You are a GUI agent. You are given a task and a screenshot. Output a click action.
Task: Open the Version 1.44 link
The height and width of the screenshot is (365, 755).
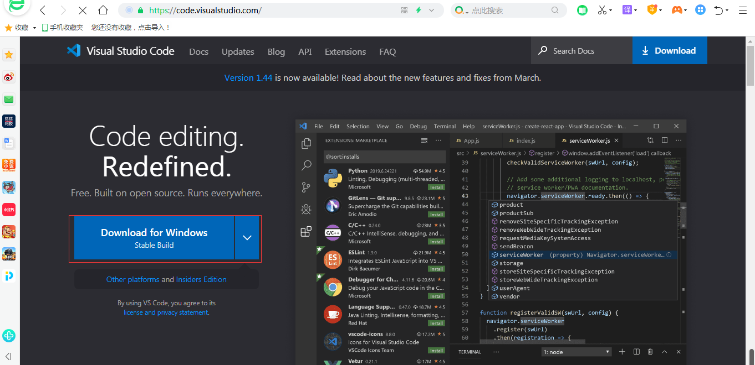click(x=248, y=77)
